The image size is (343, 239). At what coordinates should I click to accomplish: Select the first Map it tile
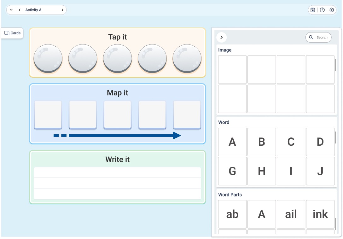point(48,115)
